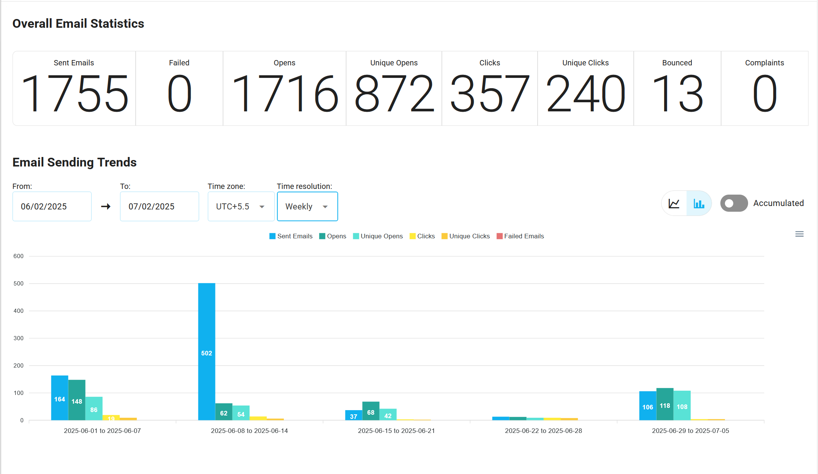Click the arrow between the date fields
Screen dimensions: 818x474
click(x=106, y=206)
